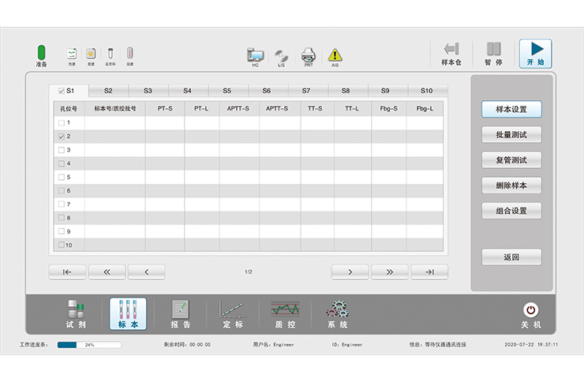Open the 系统 system settings gears
Viewport: 584px width, 382px height.
(338, 314)
